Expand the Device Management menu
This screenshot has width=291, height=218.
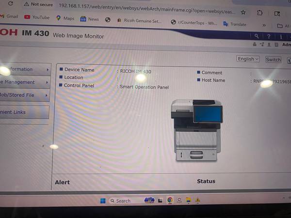coord(25,82)
